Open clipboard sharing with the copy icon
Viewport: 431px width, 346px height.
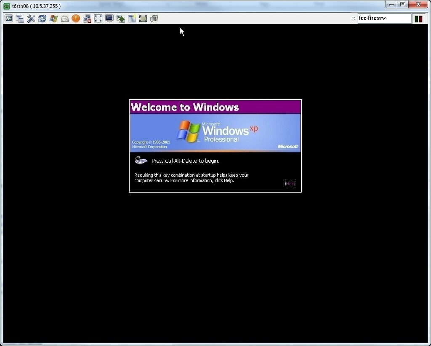click(x=20, y=19)
